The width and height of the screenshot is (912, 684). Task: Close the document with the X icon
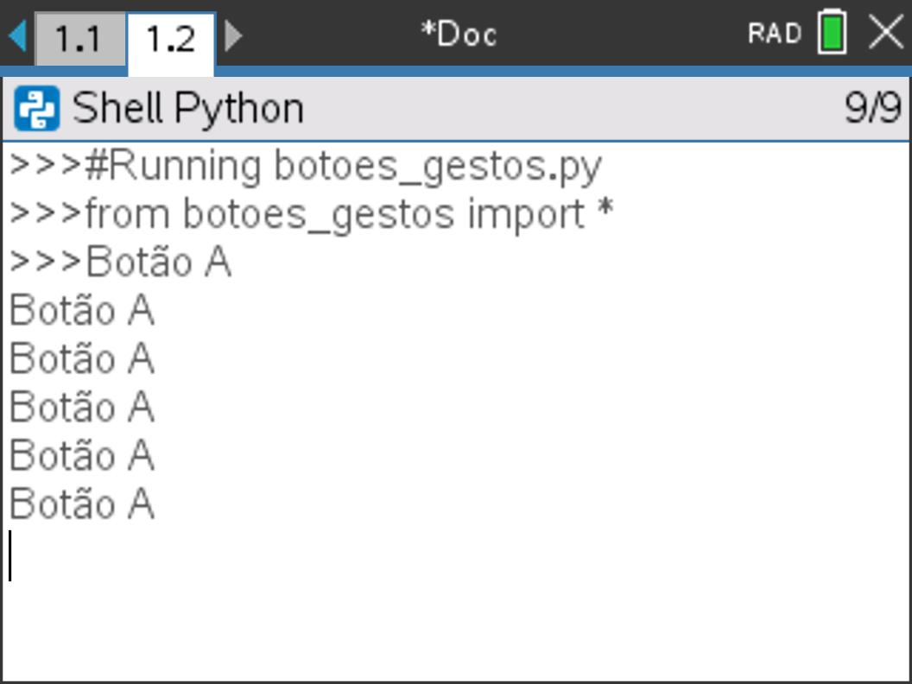tap(886, 32)
